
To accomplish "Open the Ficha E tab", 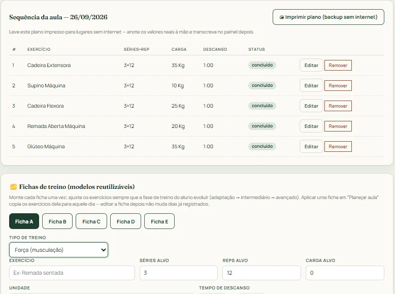I will point(159,221).
